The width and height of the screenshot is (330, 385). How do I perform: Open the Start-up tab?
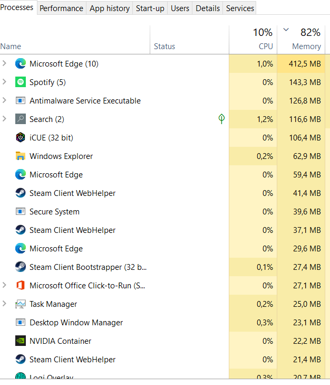150,8
